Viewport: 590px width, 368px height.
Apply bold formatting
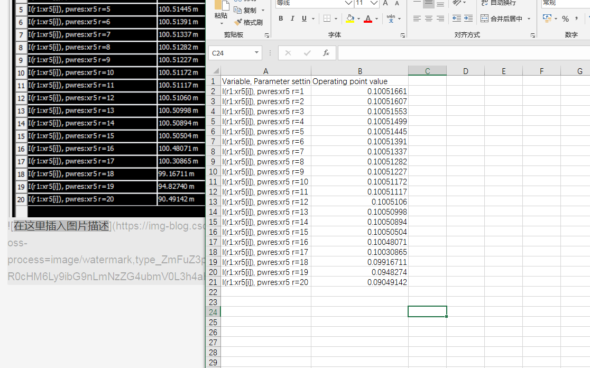[x=281, y=18]
